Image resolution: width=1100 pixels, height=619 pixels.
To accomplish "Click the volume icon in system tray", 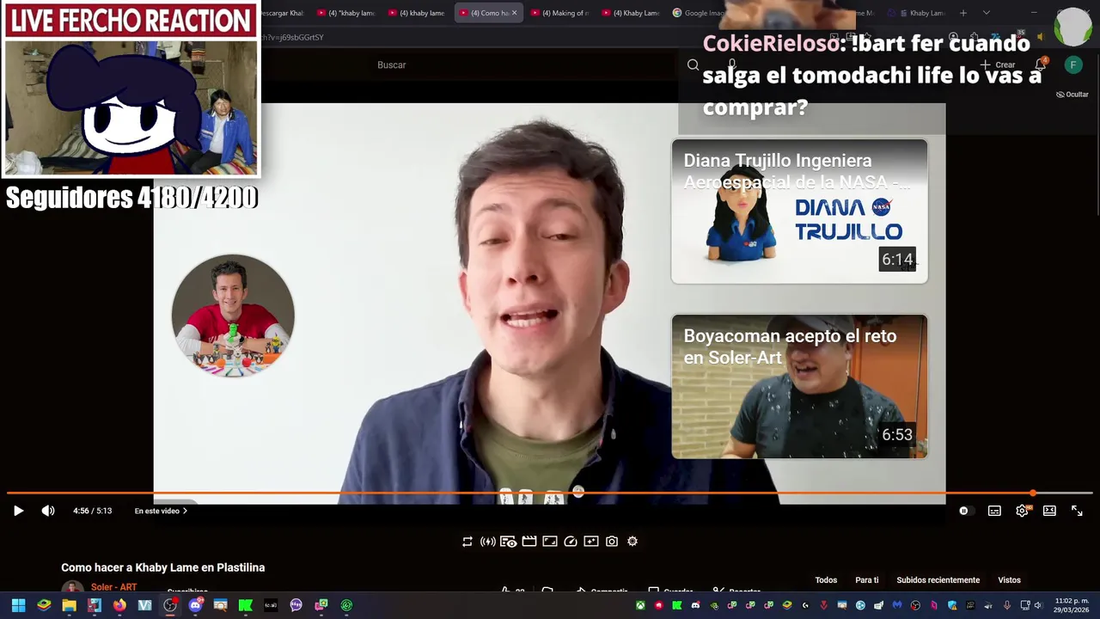I will click(1038, 605).
